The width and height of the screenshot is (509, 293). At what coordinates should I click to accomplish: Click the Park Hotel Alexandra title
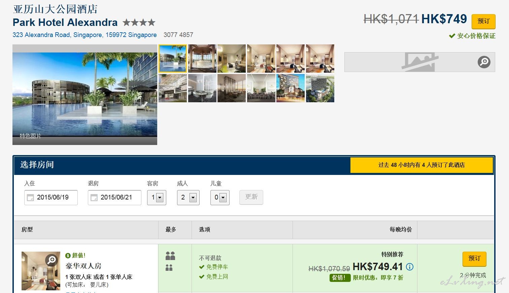click(x=65, y=23)
